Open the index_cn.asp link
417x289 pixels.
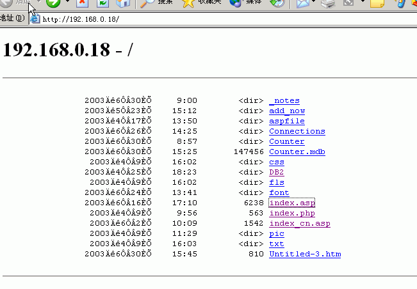pyautogui.click(x=299, y=223)
